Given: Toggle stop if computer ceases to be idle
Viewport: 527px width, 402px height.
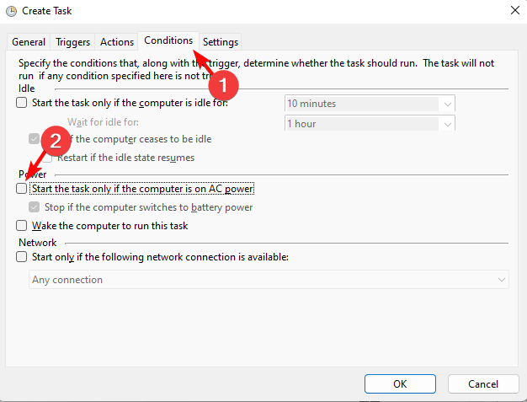Looking at the screenshot, I should (35, 139).
